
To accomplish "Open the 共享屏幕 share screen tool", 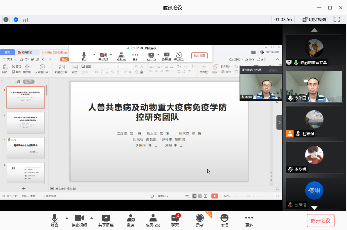I will coord(106,221).
